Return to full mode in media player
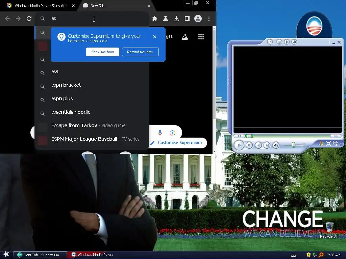Viewport: 346px width, 259px height. 336,144
